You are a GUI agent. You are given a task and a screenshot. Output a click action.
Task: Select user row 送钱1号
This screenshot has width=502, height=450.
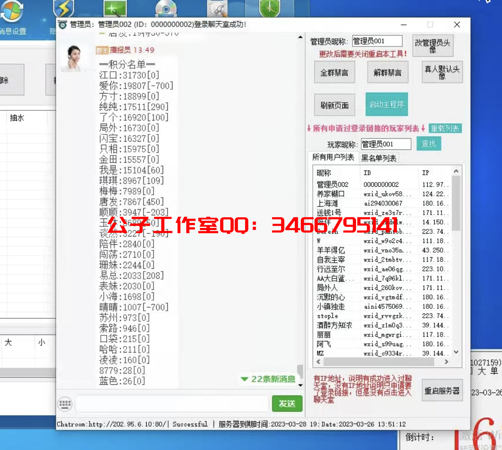382,213
